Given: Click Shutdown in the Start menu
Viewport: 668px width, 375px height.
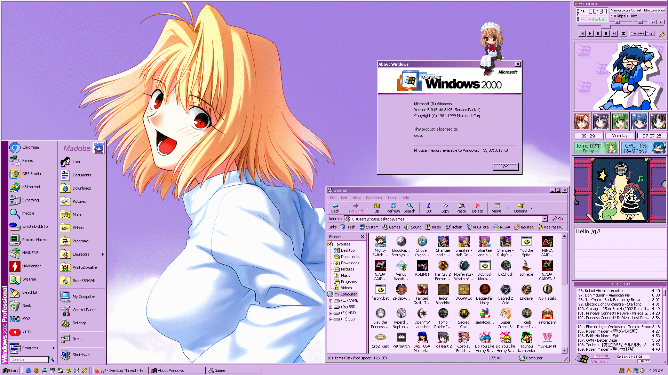Looking at the screenshot, I should 82,355.
